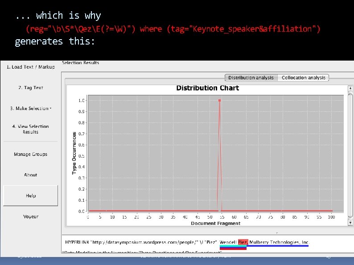Go to the Tag Text step
This screenshot has height=265, width=354.
(31, 88)
